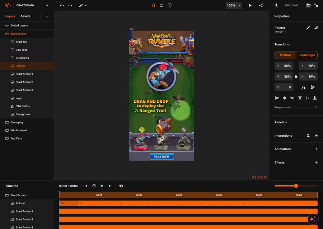Screen dimensions: 323x229
Task: Align Pointer to left edge
Action: pyautogui.click(x=277, y=98)
